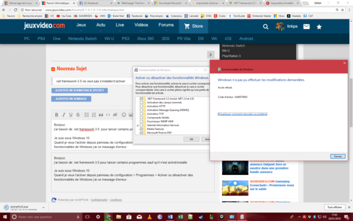Open the Store button in jeuxvideo header
This screenshot has width=353, height=221.
click(193, 27)
